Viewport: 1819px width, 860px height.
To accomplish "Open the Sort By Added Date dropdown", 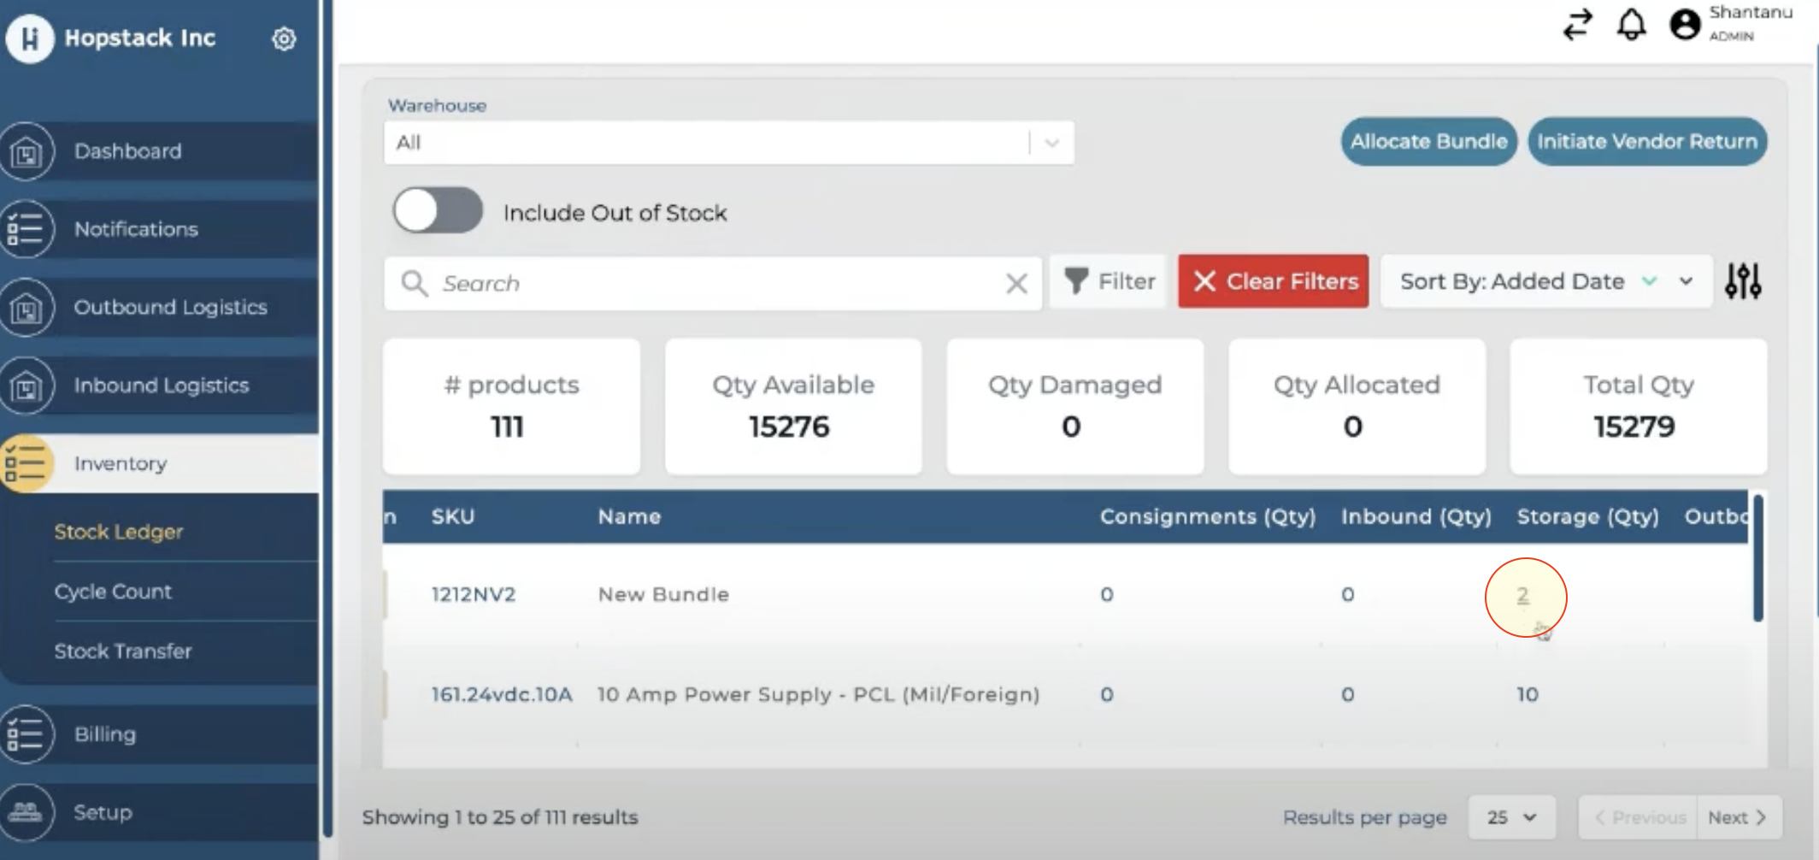I will click(1686, 281).
